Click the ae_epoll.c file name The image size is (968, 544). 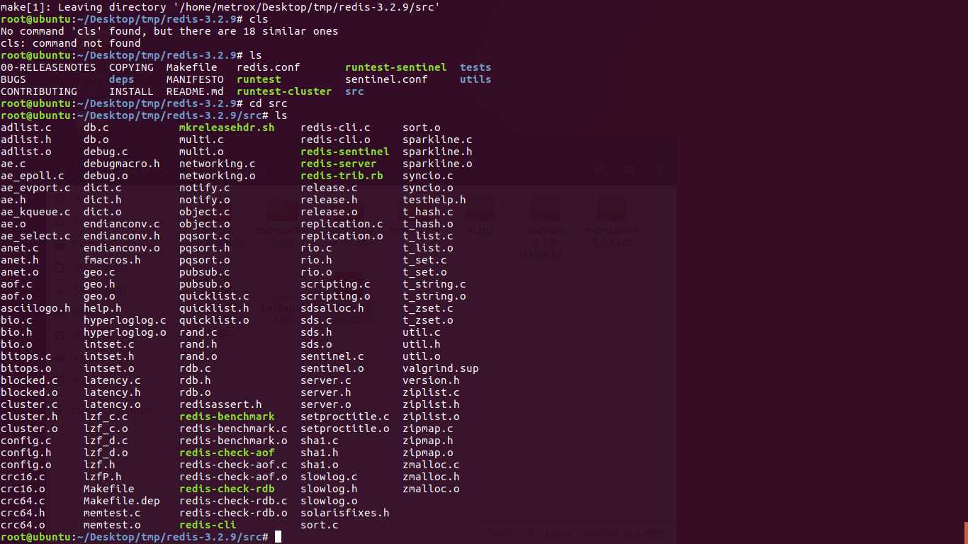coord(33,176)
